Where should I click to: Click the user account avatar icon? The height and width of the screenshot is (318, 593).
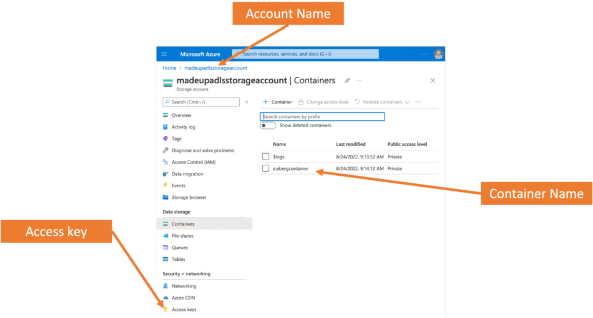point(438,54)
